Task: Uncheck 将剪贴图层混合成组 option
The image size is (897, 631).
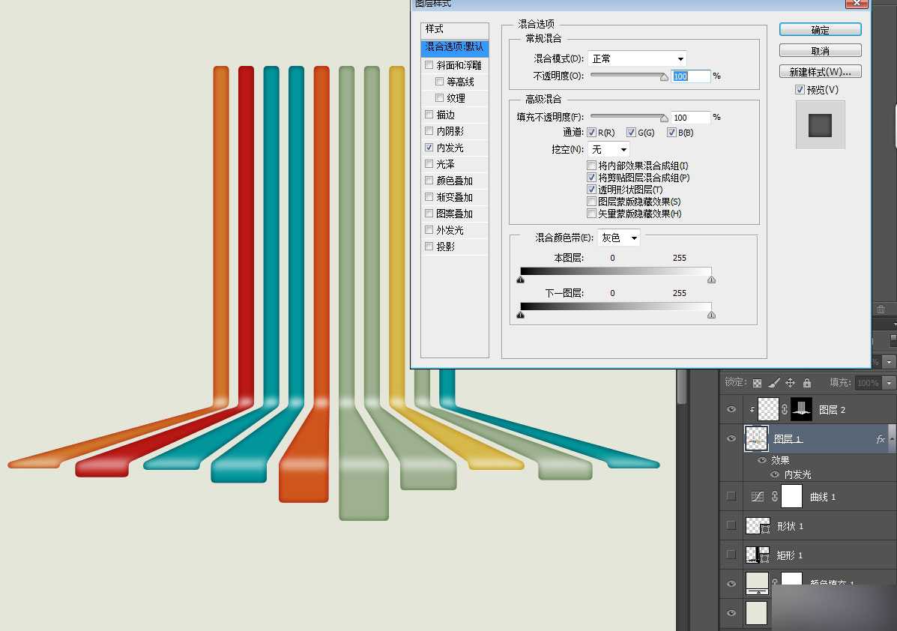Action: click(x=591, y=178)
